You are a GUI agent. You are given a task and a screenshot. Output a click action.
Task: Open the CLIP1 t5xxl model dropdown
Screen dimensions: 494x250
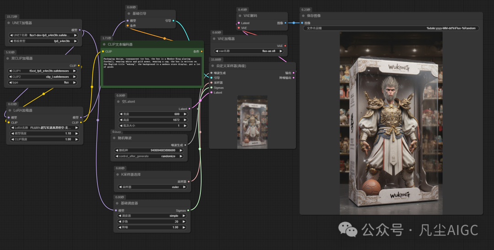pos(42,71)
